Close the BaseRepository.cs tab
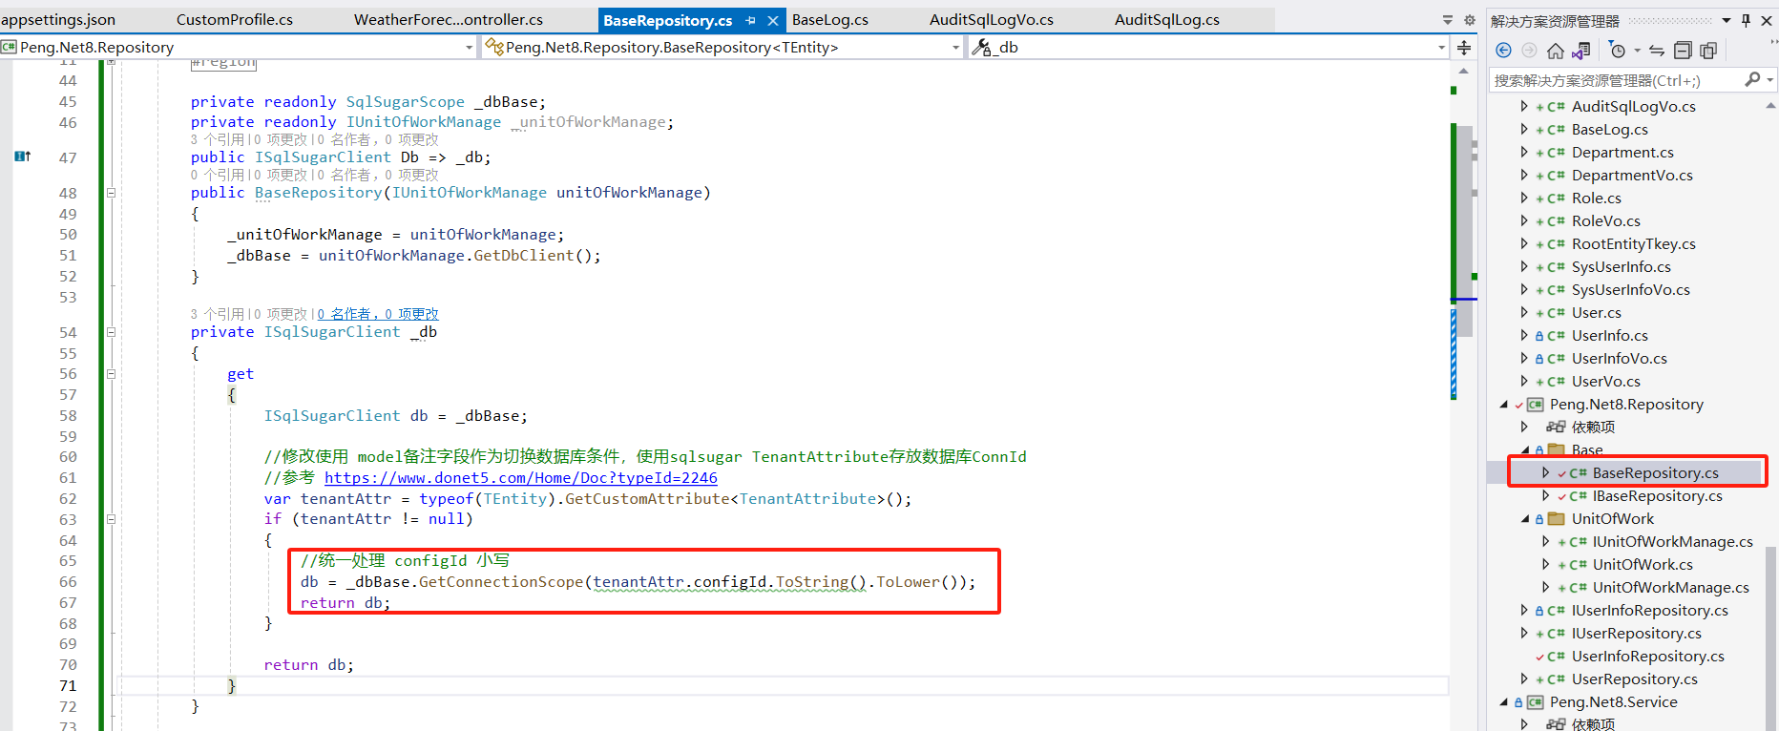Viewport: 1779px width, 731px height. [x=773, y=20]
